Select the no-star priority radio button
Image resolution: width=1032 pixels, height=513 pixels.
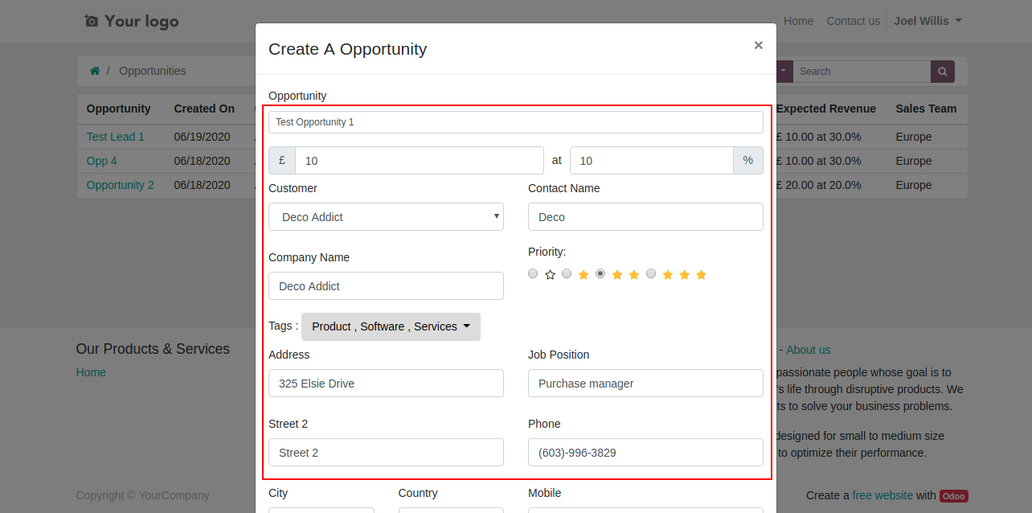(533, 273)
